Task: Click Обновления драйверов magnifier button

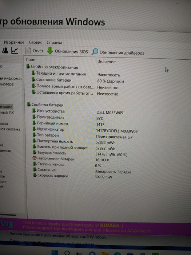Action: point(118,52)
